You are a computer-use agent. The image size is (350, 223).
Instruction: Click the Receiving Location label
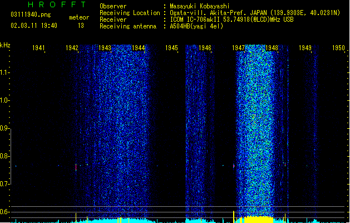click(x=130, y=13)
